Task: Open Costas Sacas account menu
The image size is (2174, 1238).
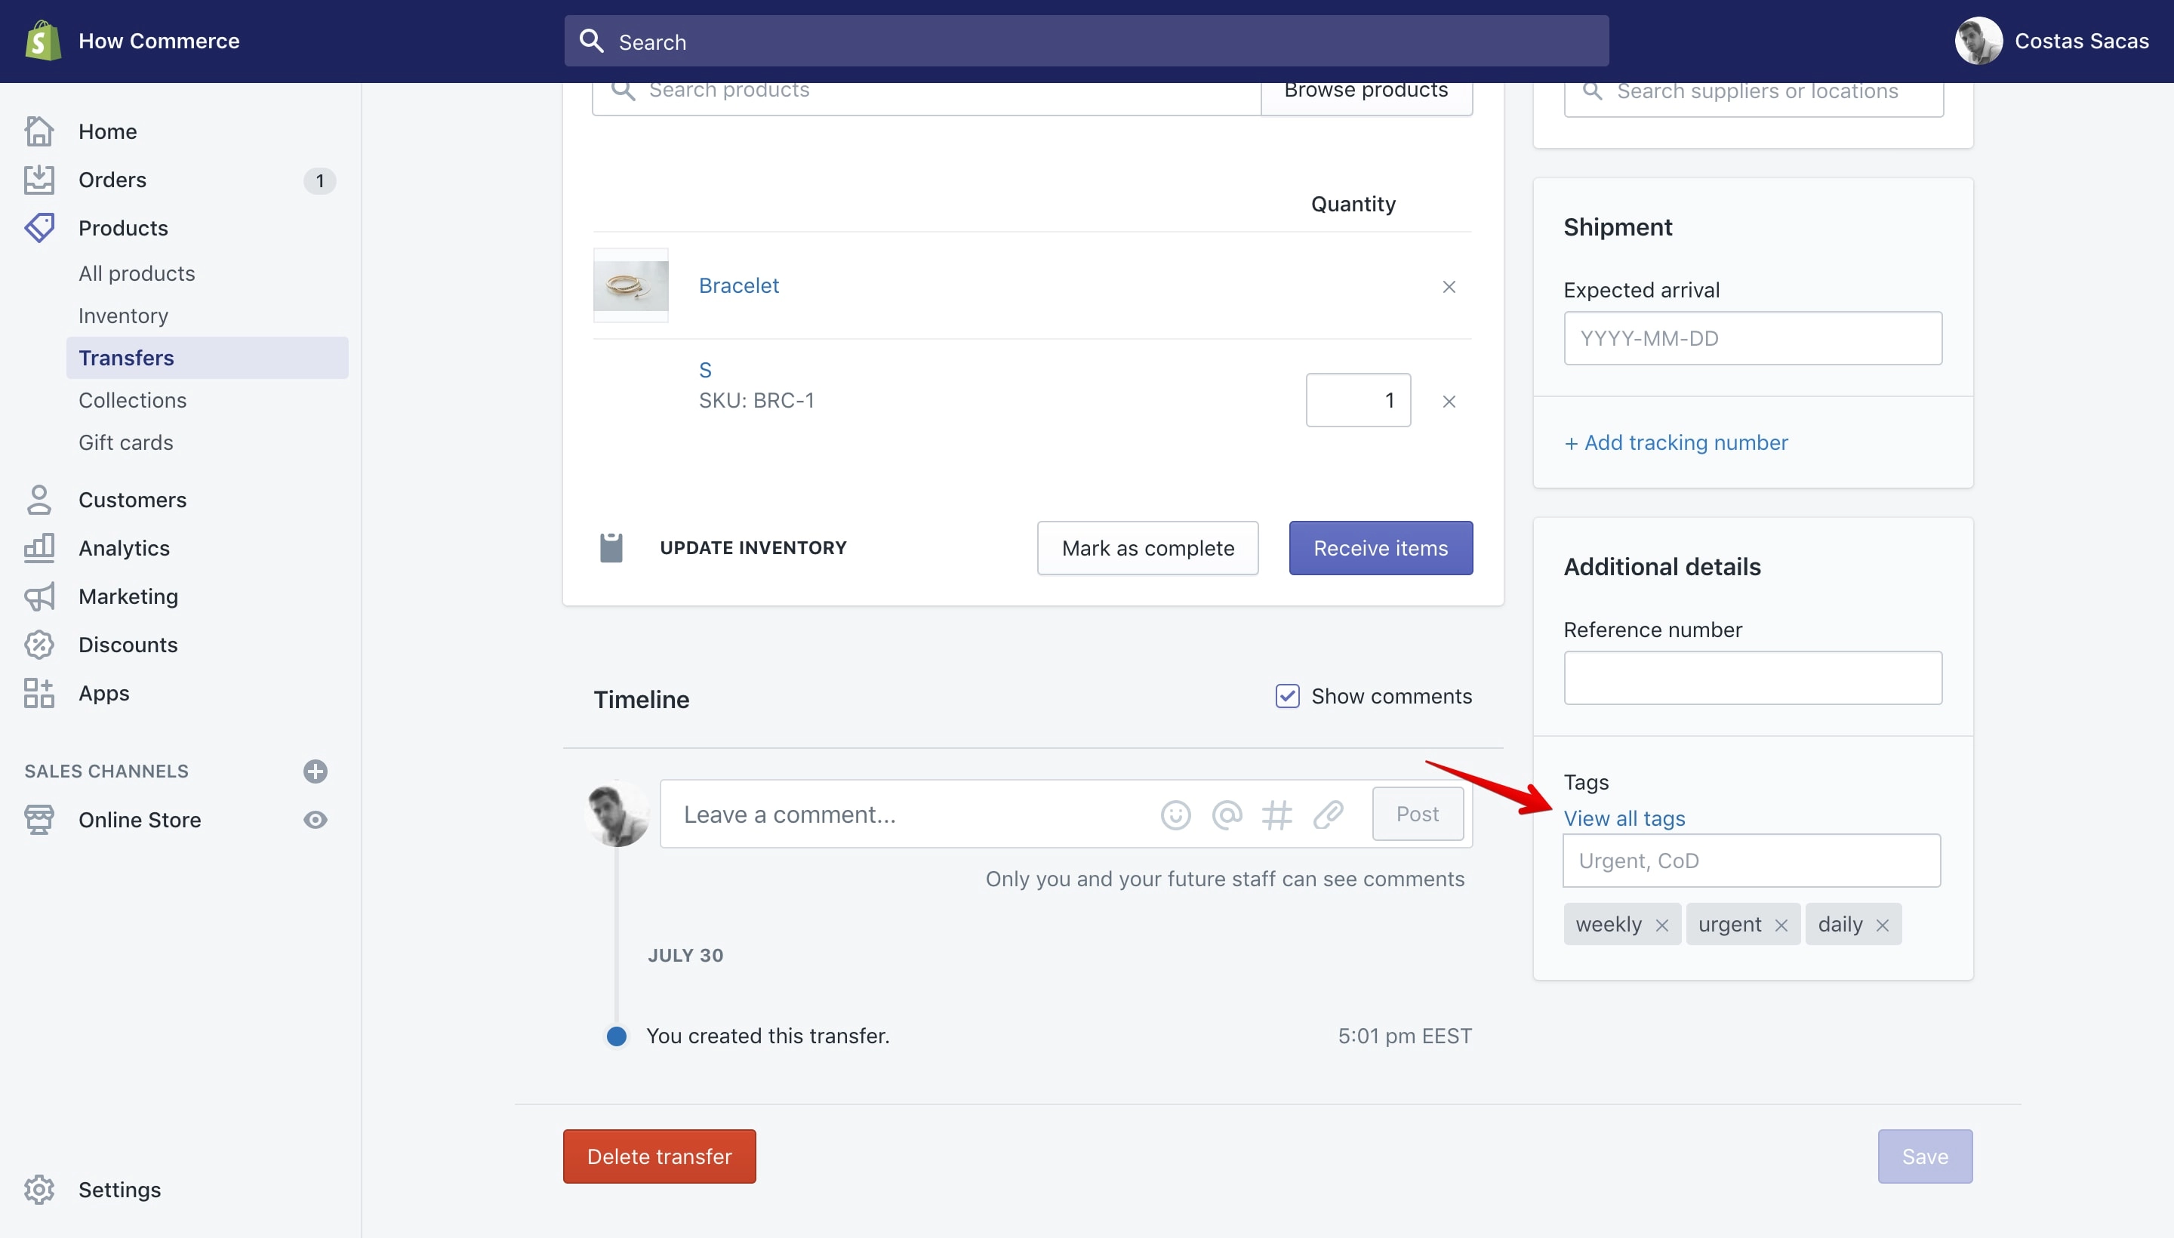Action: point(2052,41)
